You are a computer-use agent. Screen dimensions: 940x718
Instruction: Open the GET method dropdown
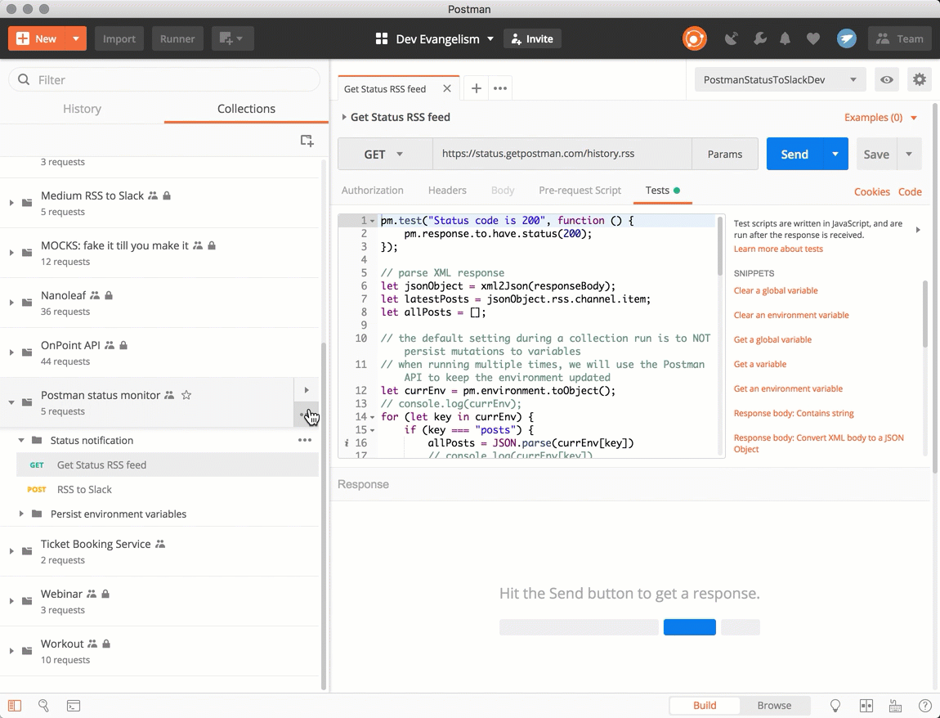pos(385,155)
